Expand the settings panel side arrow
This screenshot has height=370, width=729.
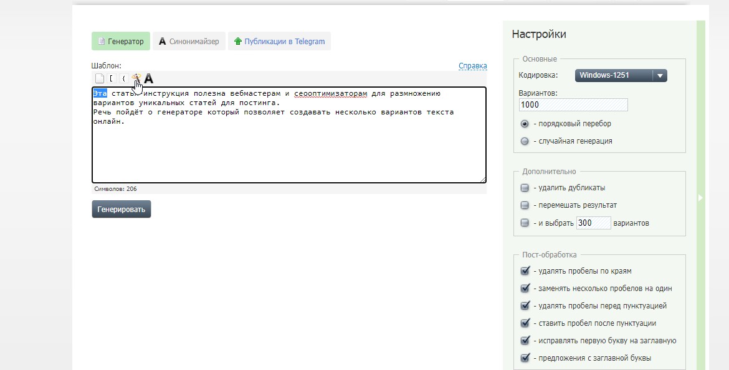coord(700,198)
